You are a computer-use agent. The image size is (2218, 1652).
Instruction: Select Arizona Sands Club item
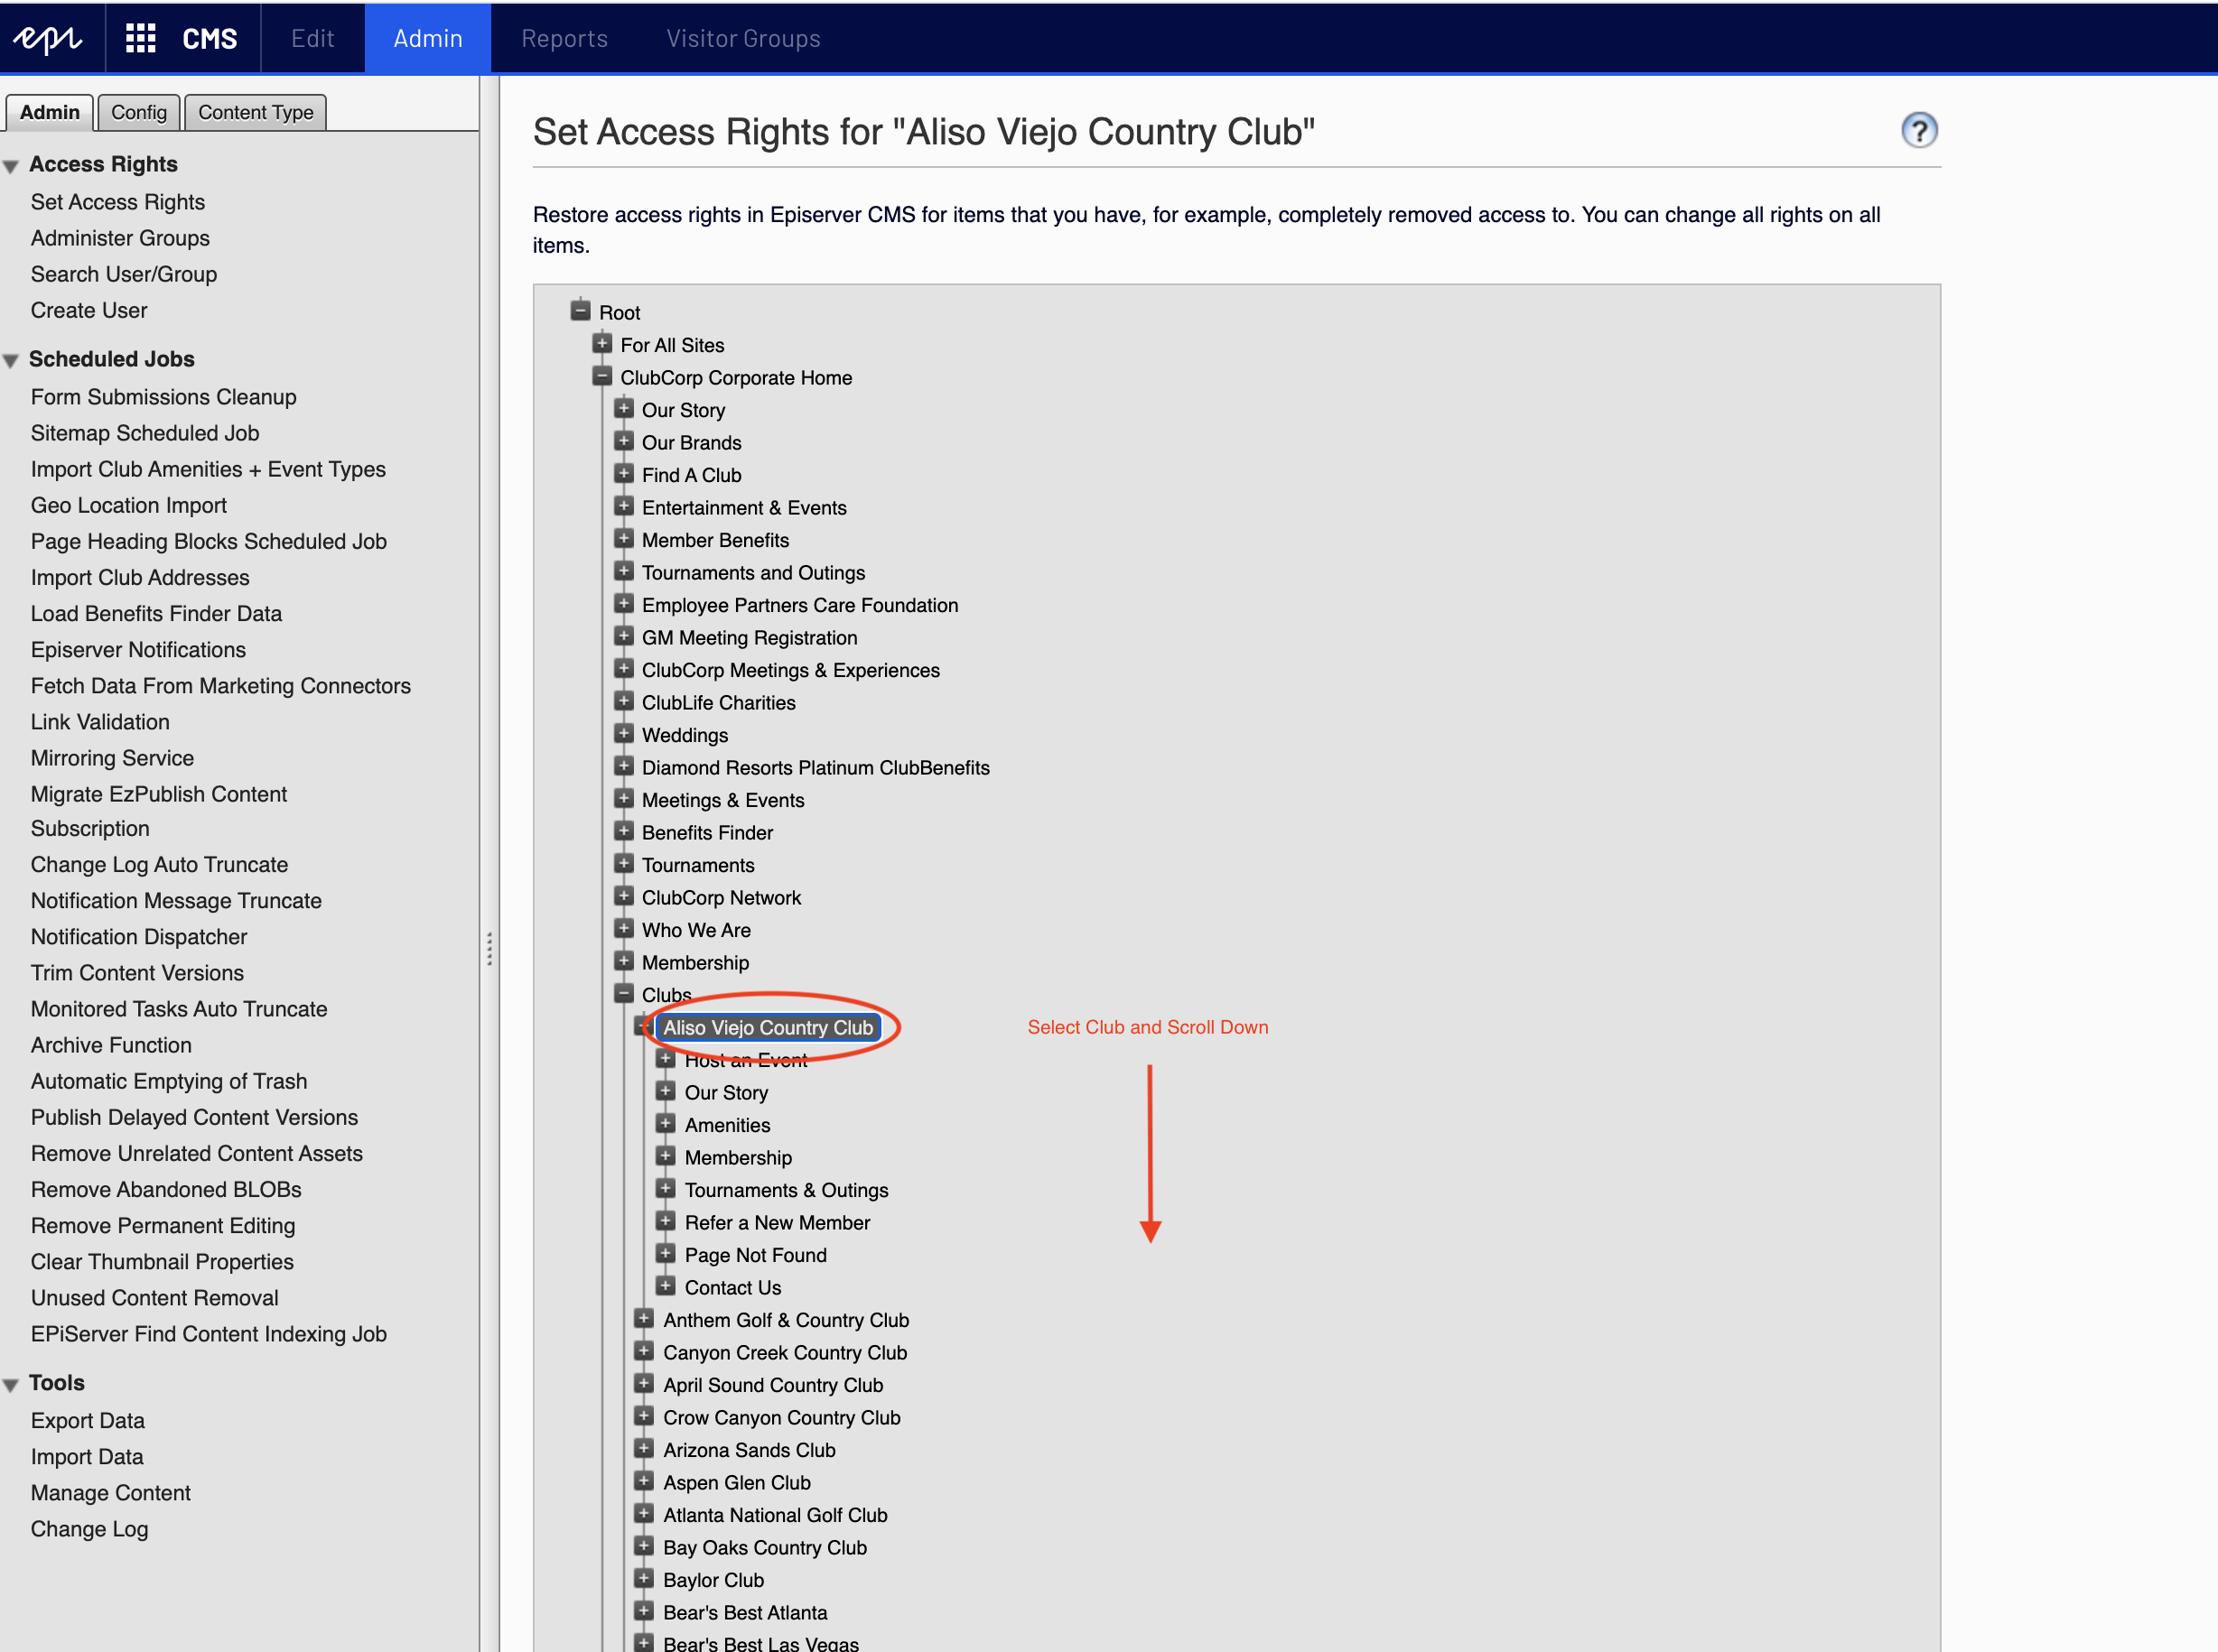(750, 1450)
